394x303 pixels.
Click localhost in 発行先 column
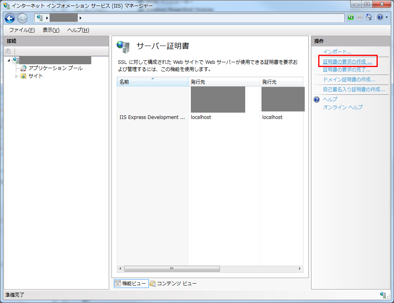point(201,117)
